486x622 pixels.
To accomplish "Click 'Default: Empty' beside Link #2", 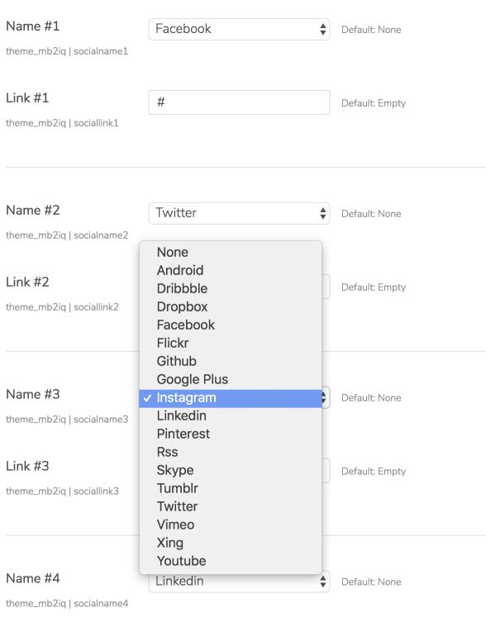I will pos(374,287).
